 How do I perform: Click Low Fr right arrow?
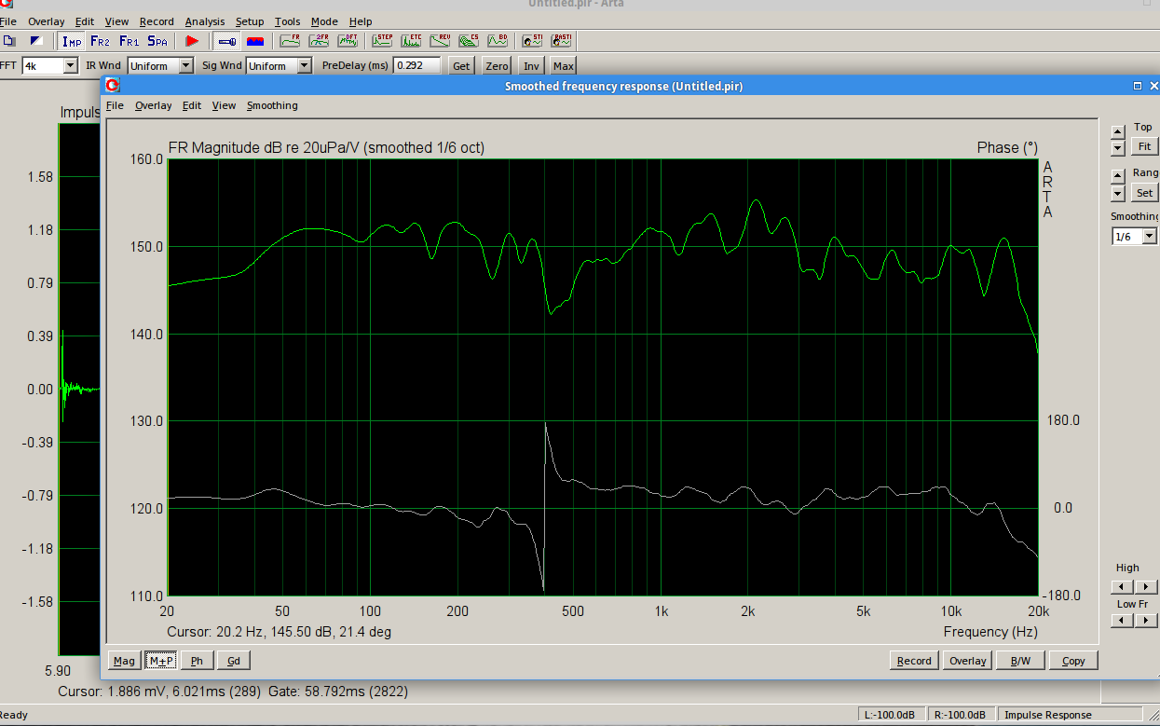click(x=1146, y=621)
